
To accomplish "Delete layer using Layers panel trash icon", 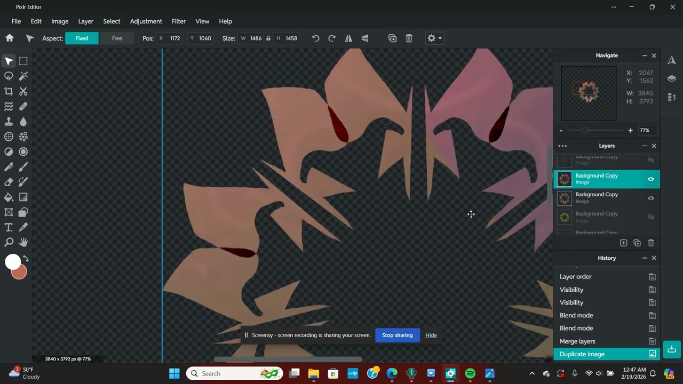I will 651,243.
